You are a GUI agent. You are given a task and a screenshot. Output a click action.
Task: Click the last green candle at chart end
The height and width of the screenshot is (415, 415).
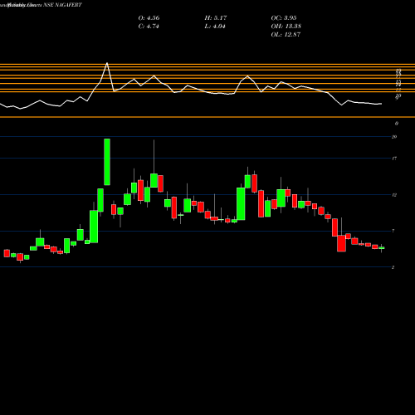tap(382, 248)
